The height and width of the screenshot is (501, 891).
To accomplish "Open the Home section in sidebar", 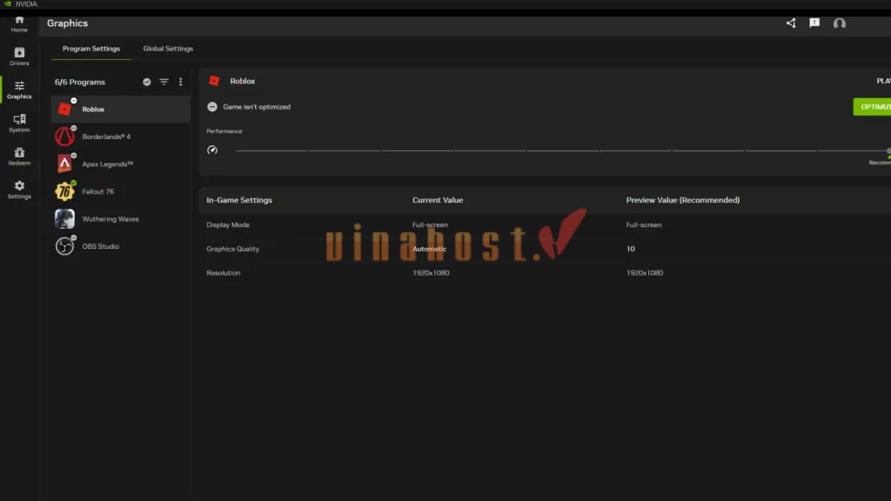I will coord(19,23).
